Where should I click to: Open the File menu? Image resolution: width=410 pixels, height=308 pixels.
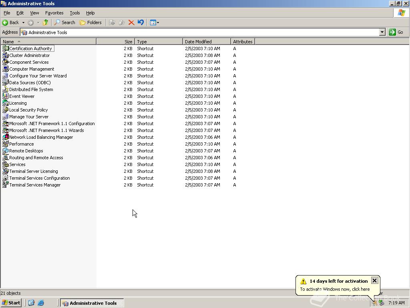point(7,13)
